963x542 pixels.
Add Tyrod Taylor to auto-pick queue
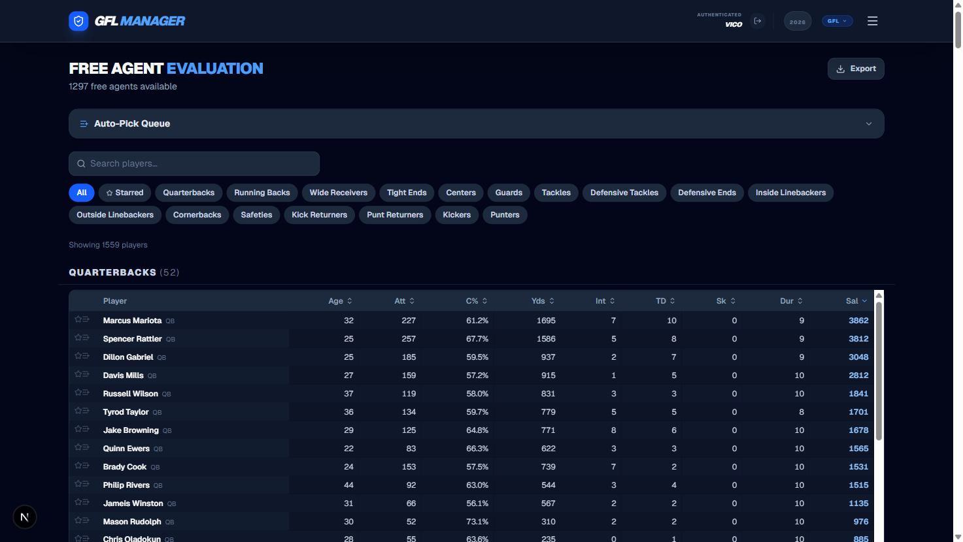click(x=86, y=411)
